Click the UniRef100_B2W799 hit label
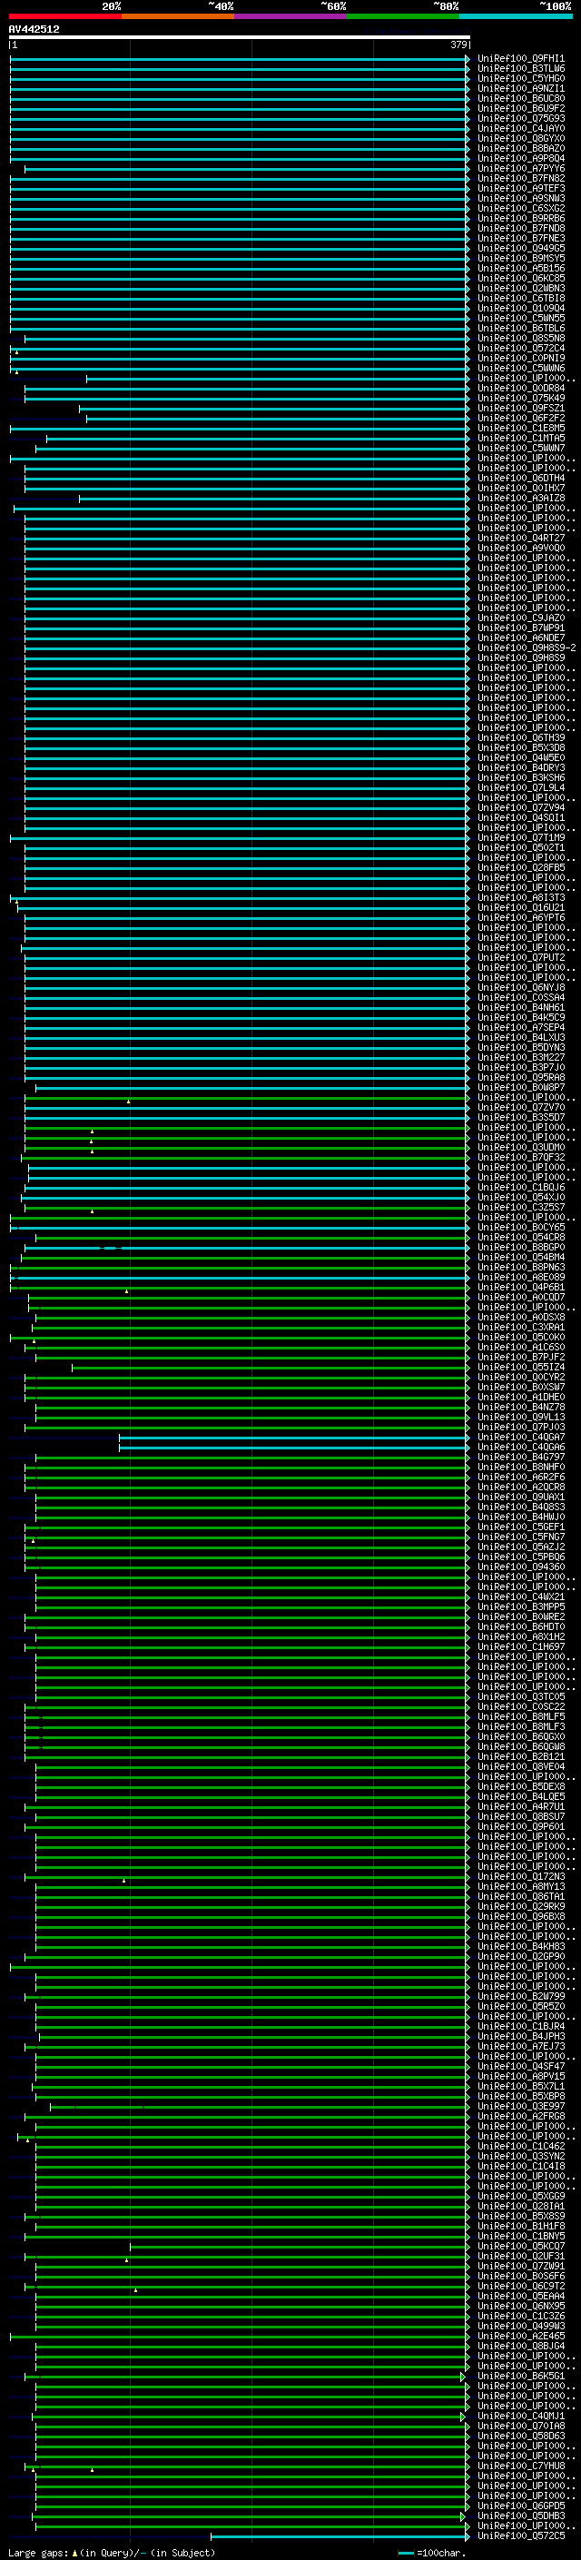The image size is (581, 2560). pyautogui.click(x=521, y=1995)
